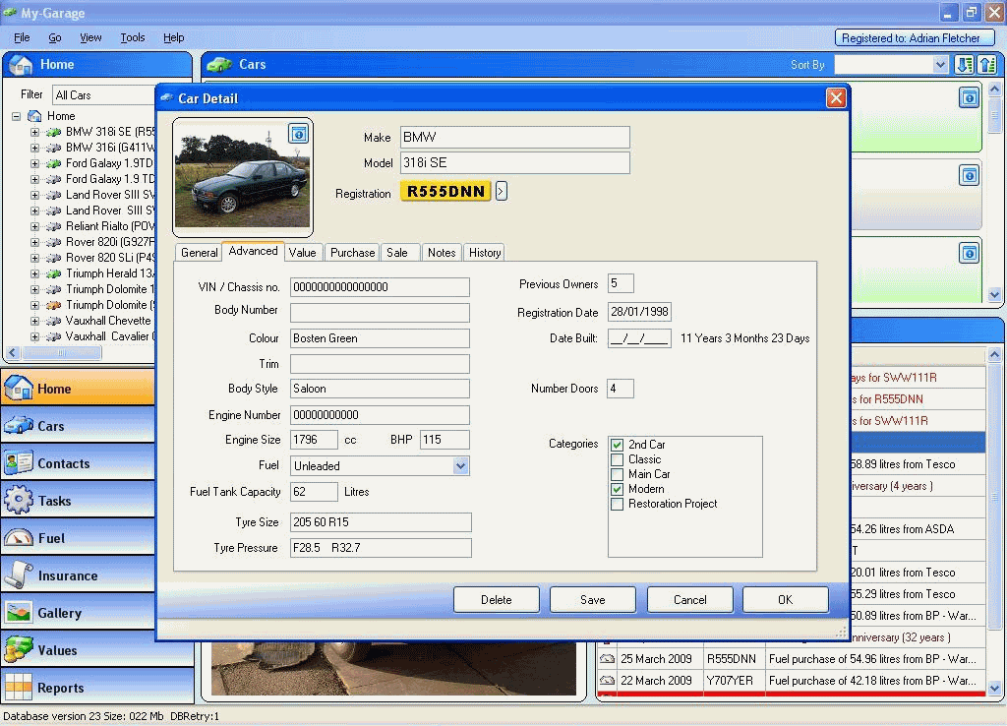
Task: Click the Contacts card icon in sidebar
Action: (19, 462)
